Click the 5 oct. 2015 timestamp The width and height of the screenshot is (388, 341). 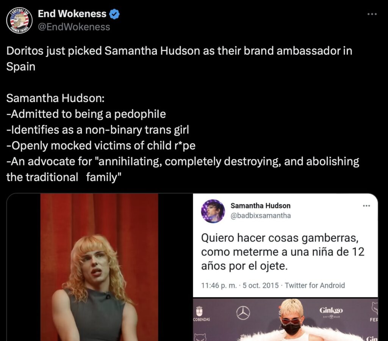tap(261, 286)
